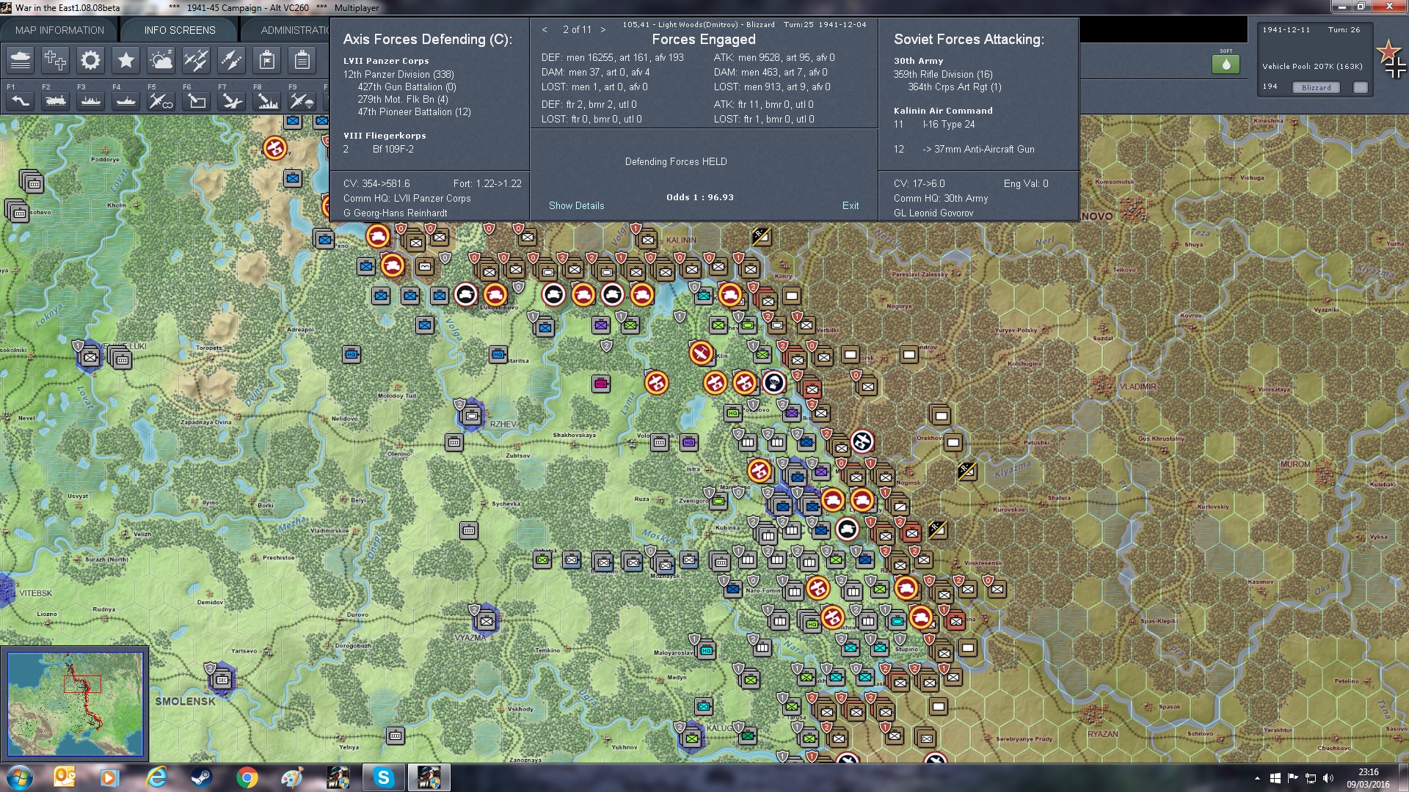Click the small blank button beside Blizzard

(x=1361, y=87)
